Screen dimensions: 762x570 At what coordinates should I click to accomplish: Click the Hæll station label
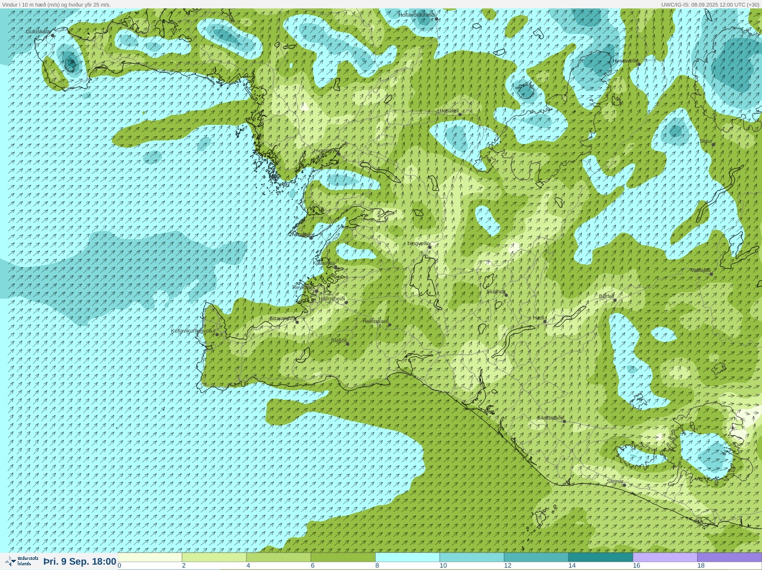(539, 318)
